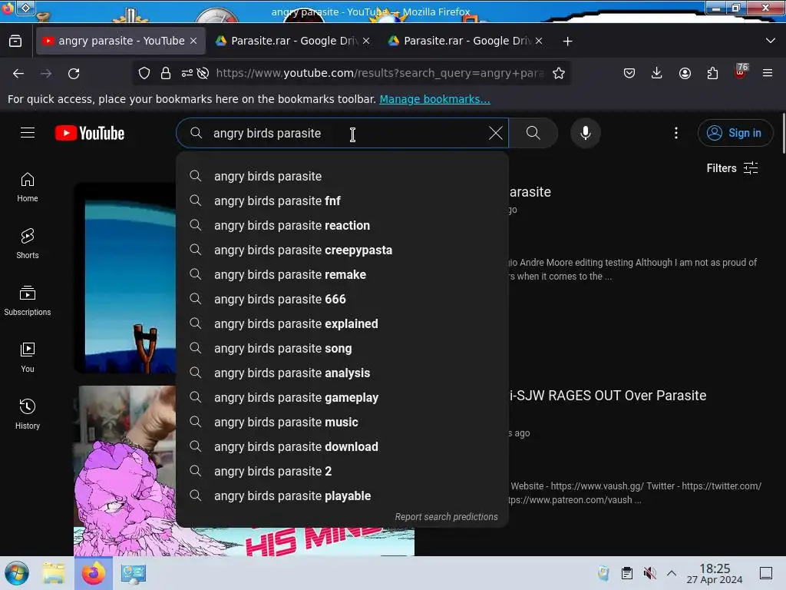
Task: Save page to Pocket
Action: (x=629, y=73)
